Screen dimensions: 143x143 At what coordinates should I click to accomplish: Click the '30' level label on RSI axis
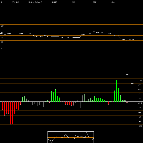click(x=2, y=42)
